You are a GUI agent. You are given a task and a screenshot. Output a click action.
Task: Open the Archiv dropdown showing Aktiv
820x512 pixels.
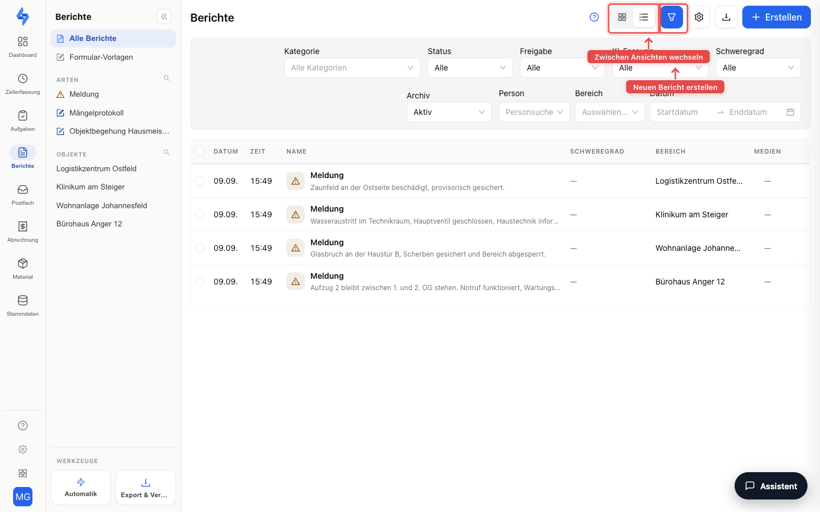(449, 112)
